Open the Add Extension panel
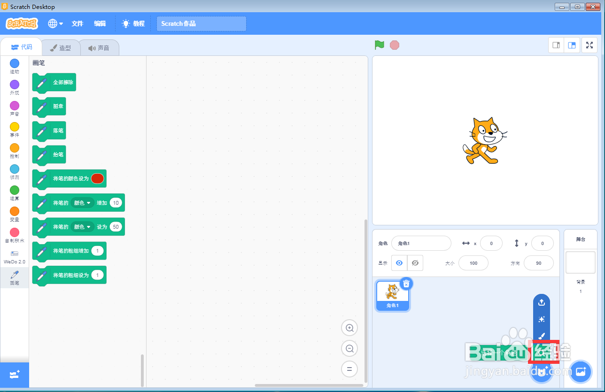Screen dimensions: 605x392 (x=14, y=375)
